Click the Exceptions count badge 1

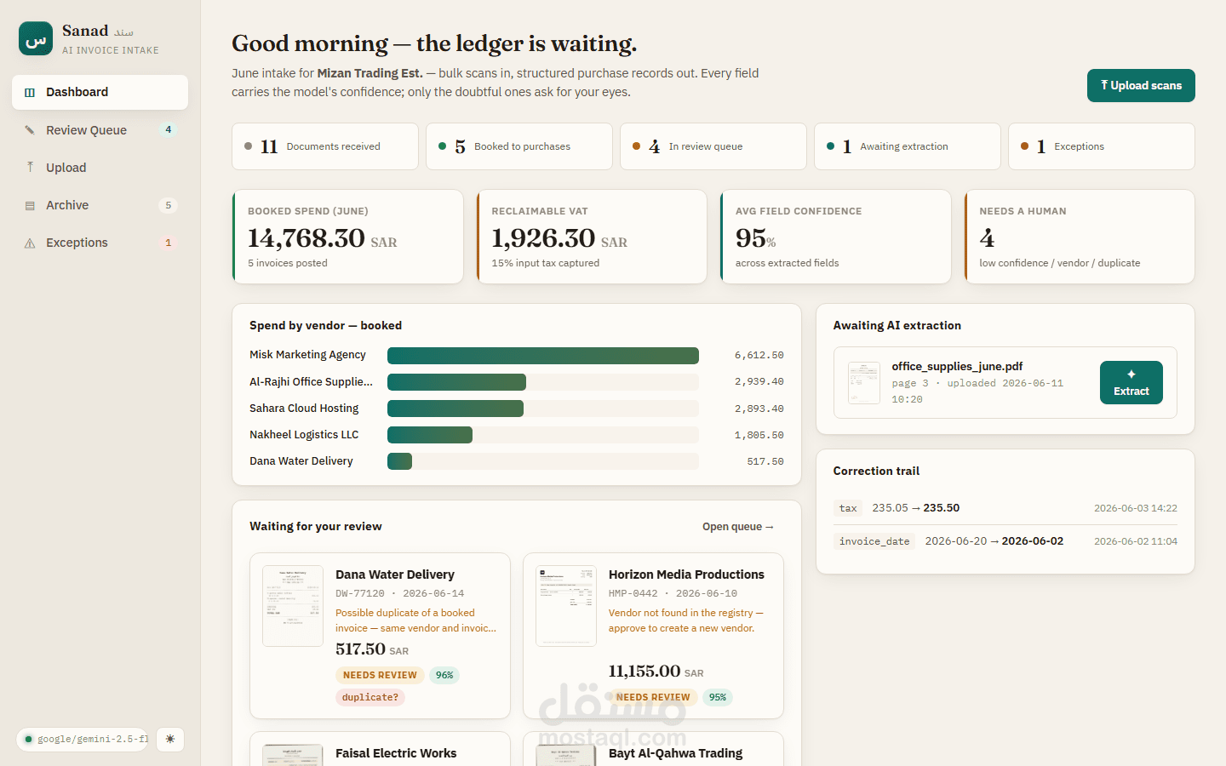click(169, 243)
